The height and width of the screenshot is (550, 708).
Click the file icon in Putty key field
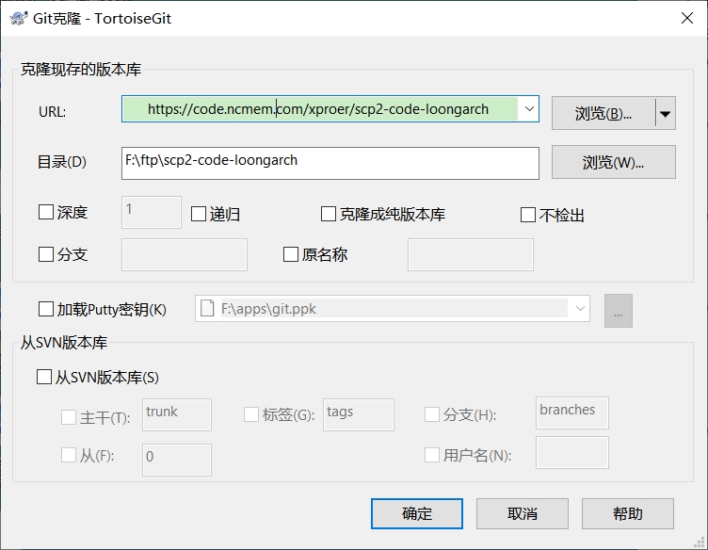click(x=208, y=308)
